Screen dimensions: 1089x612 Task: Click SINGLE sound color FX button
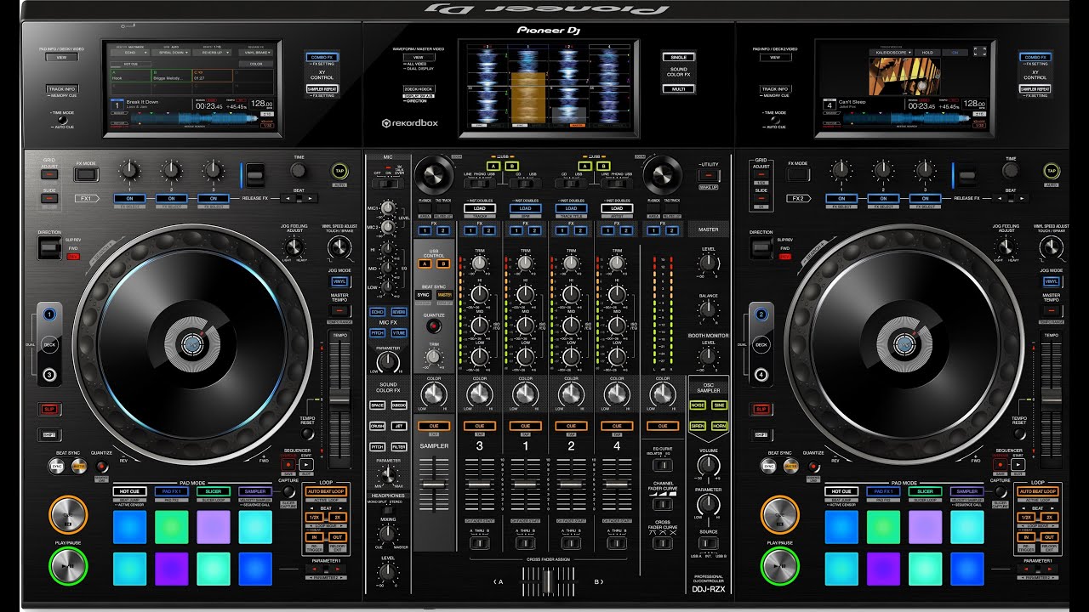point(678,57)
